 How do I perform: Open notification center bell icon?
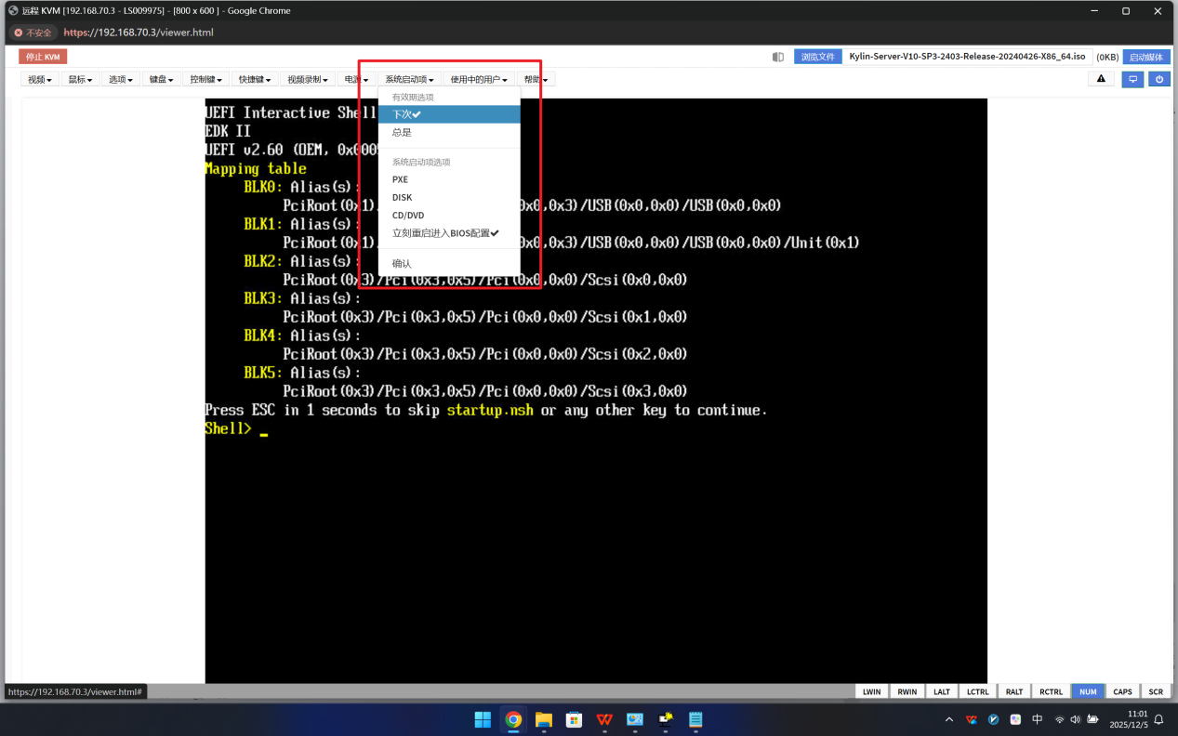(x=1159, y=719)
